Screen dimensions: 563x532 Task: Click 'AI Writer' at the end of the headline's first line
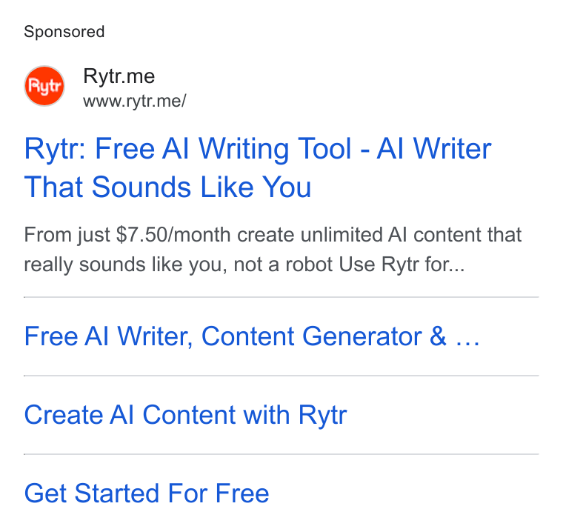tap(434, 149)
